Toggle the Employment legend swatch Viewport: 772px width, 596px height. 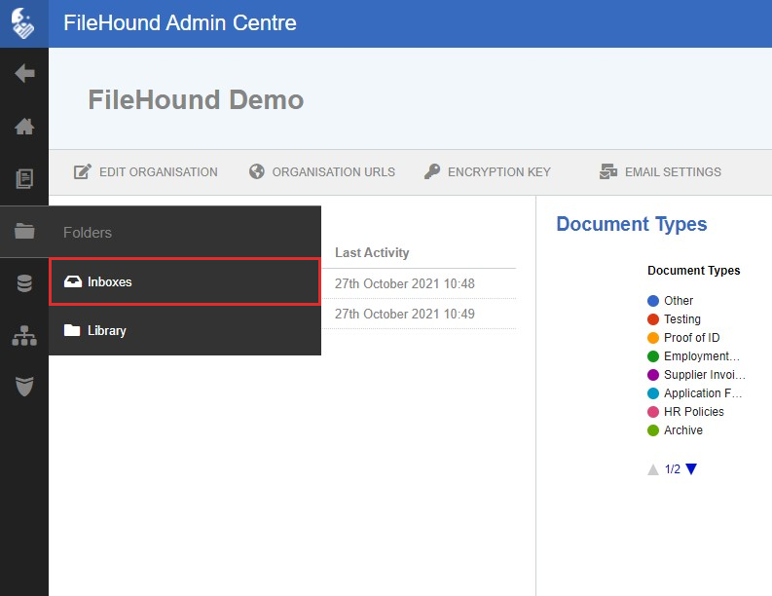pos(653,356)
